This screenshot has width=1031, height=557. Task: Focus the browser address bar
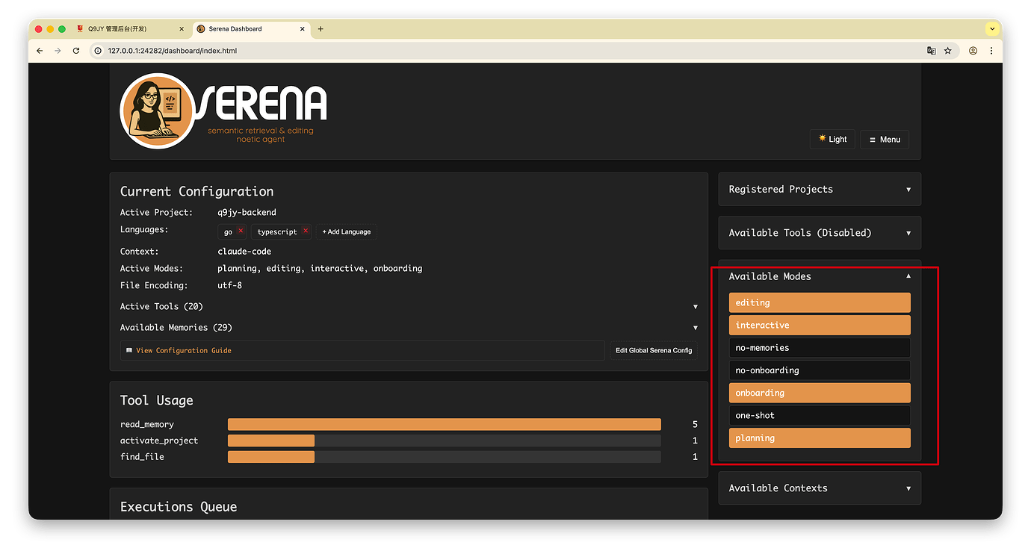[508, 51]
